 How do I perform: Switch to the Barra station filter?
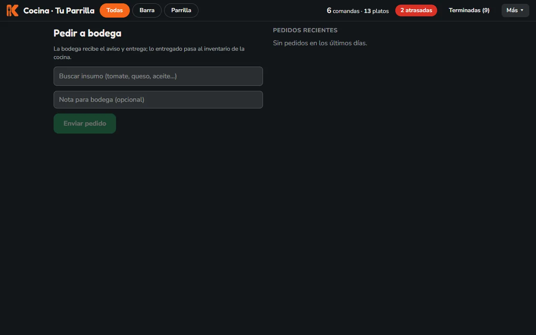point(147,10)
